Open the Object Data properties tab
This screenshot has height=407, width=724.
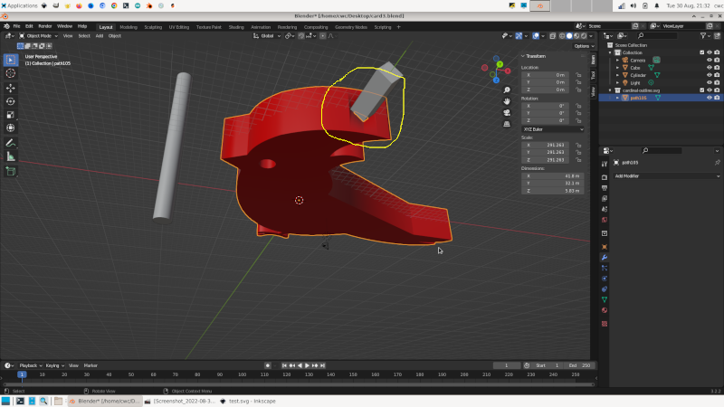click(605, 300)
